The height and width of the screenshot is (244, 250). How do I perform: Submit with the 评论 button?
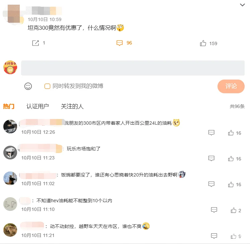coord(231,86)
